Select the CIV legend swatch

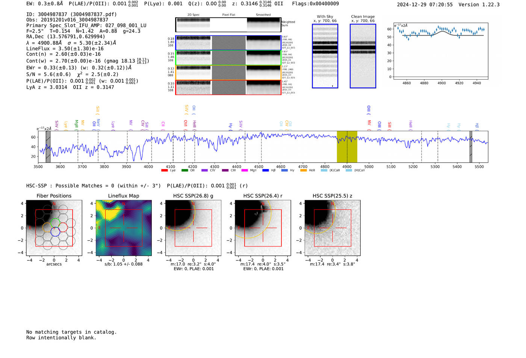click(204, 171)
